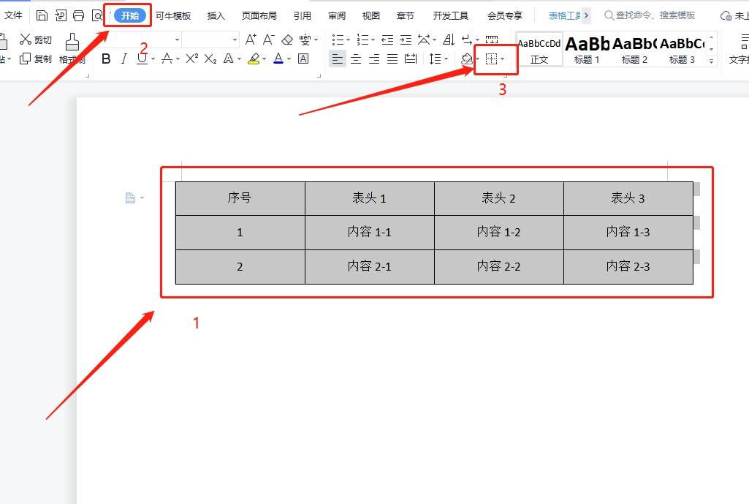Apply the 标题 2 style
This screenshot has width=749, height=504.
point(634,50)
